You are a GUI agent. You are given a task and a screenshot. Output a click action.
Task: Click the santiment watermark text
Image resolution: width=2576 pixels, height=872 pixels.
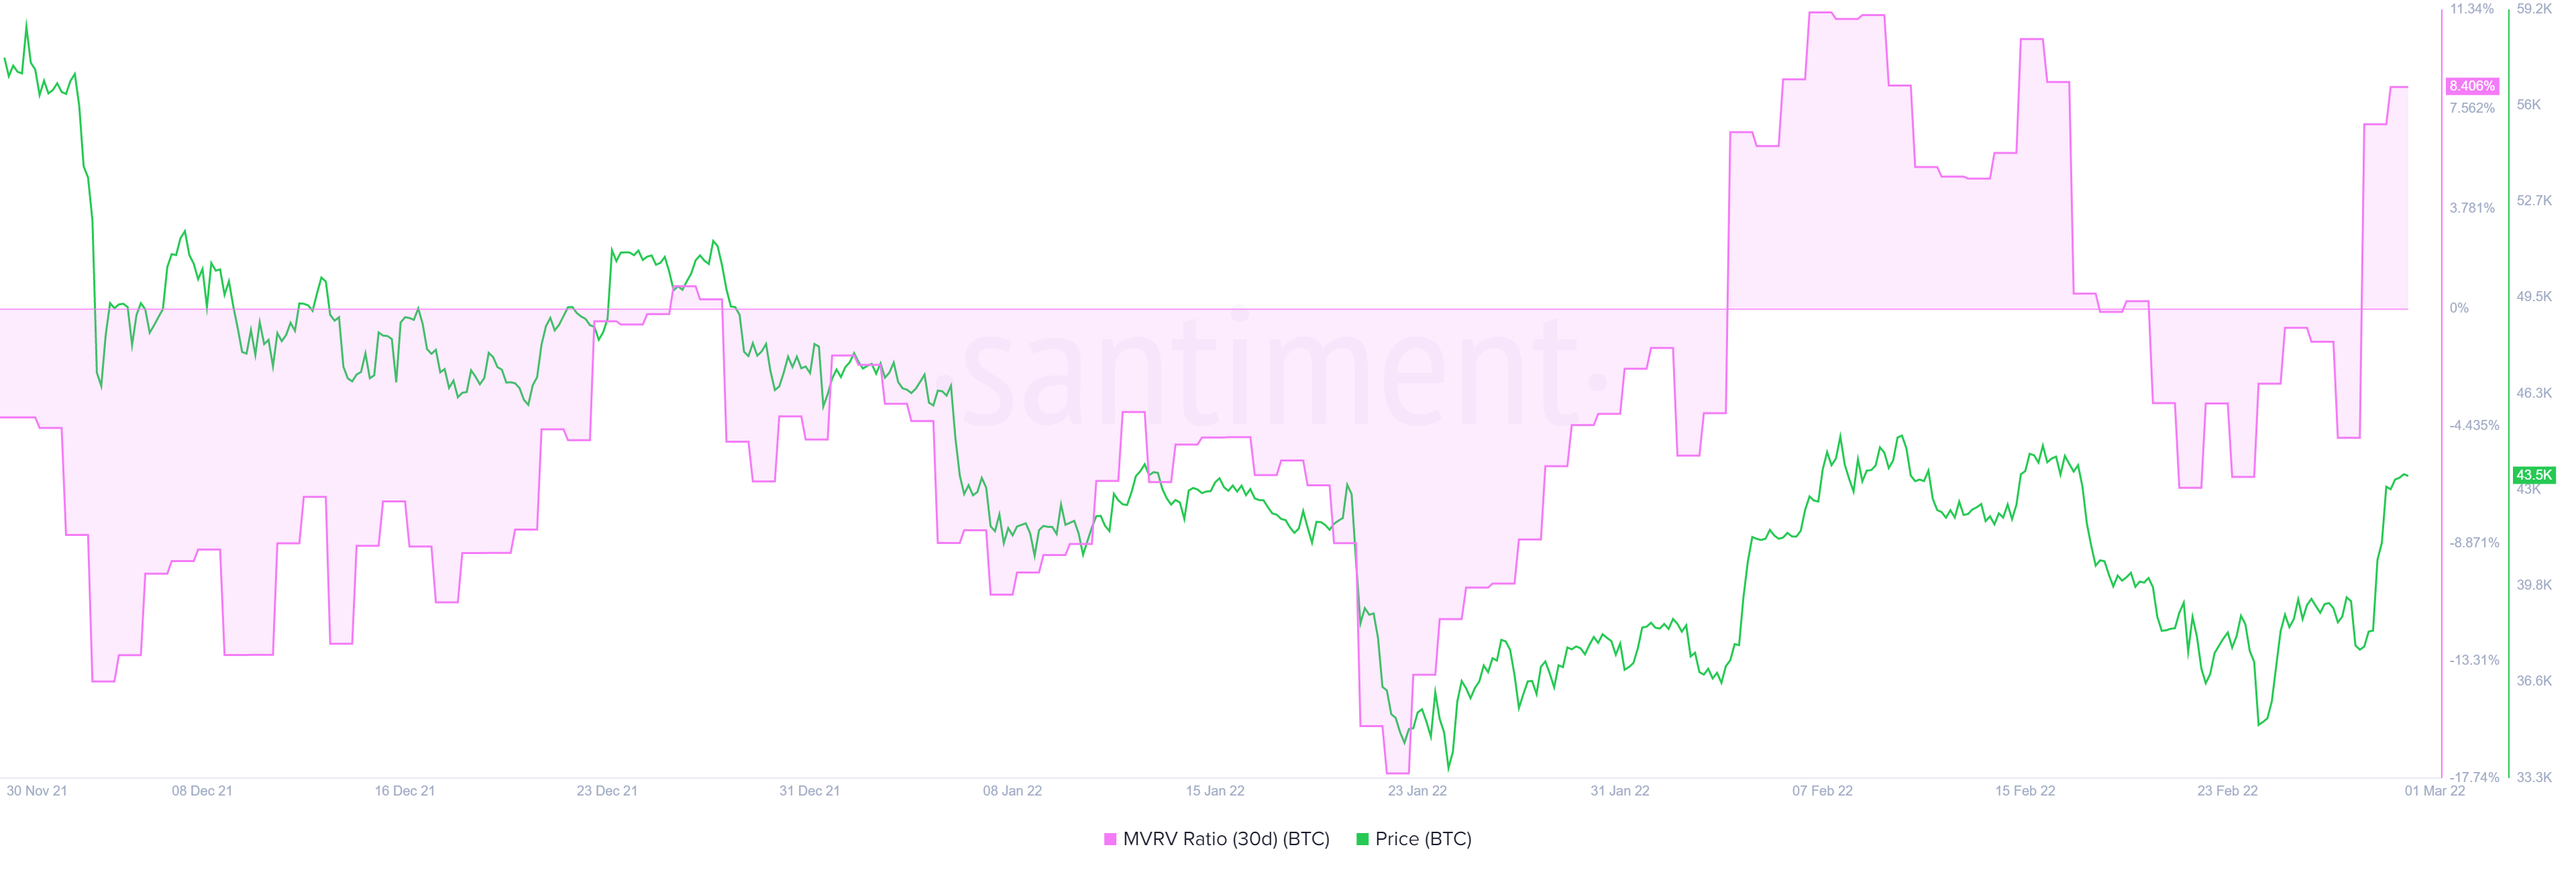click(x=1270, y=375)
